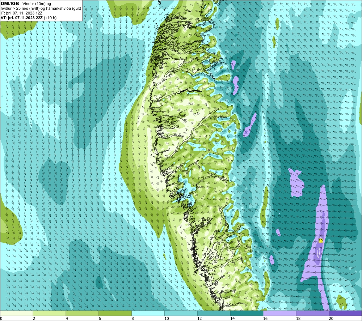Click legend label 20 on color scale
This screenshot has height=321, width=362.
[331, 319]
